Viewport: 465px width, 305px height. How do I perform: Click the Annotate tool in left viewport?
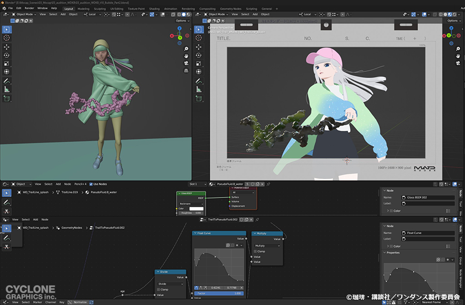7,81
